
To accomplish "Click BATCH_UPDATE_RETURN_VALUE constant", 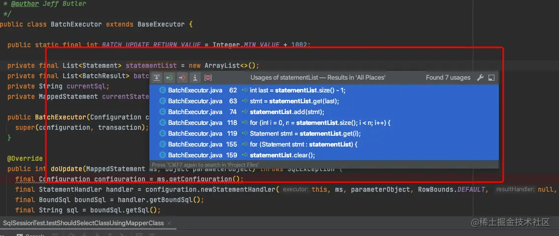I will 151,45.
